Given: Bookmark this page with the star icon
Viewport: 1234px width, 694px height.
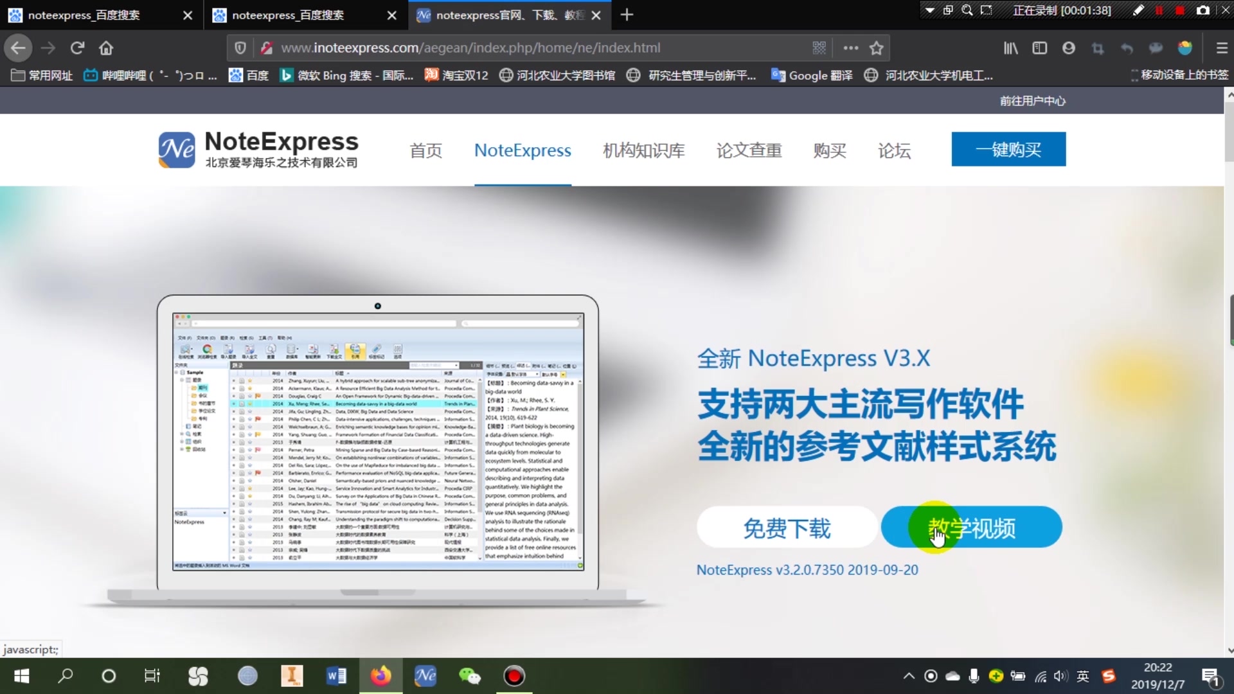Looking at the screenshot, I should 876,48.
